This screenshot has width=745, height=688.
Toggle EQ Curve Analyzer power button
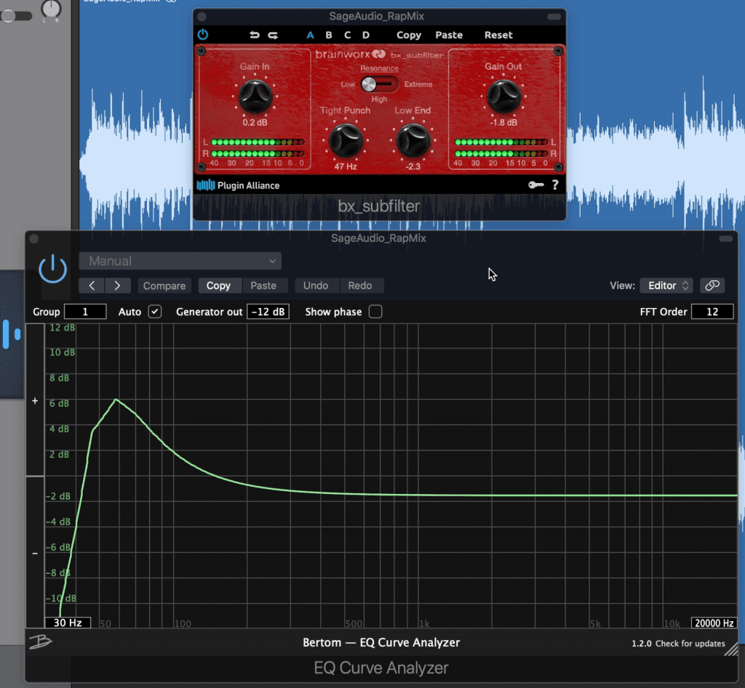[x=52, y=269]
